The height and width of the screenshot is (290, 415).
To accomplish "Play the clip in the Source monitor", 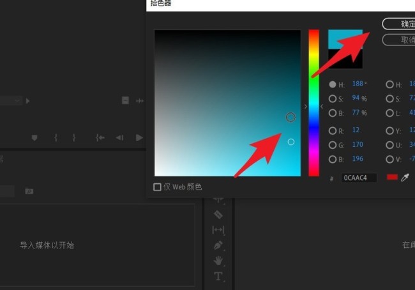I will tap(139, 138).
